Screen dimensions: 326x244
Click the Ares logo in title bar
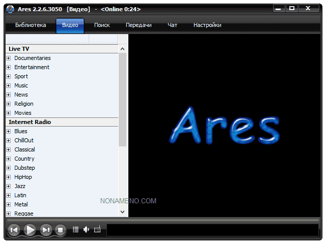(10, 9)
